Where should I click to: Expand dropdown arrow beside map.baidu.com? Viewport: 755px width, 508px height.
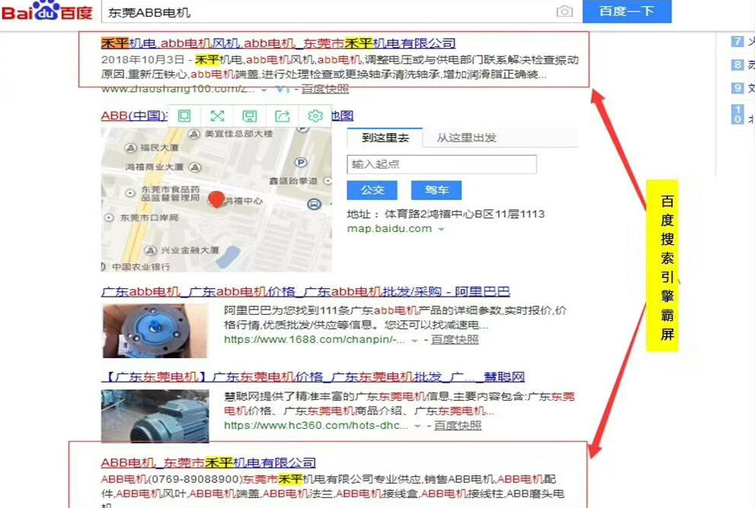pos(441,230)
